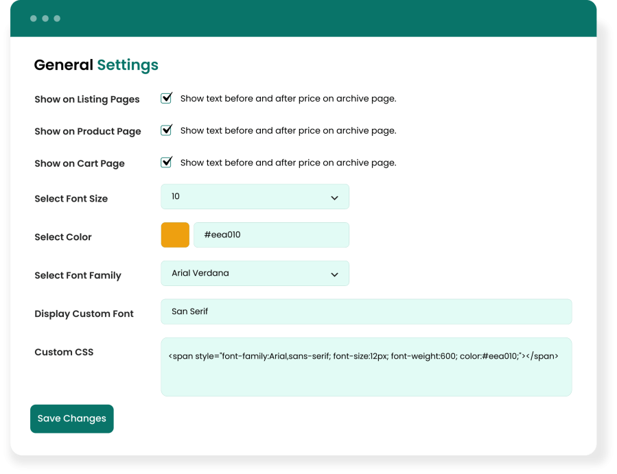Click the Display Custom Font input field
Image resolution: width=617 pixels, height=474 pixels.
click(366, 311)
